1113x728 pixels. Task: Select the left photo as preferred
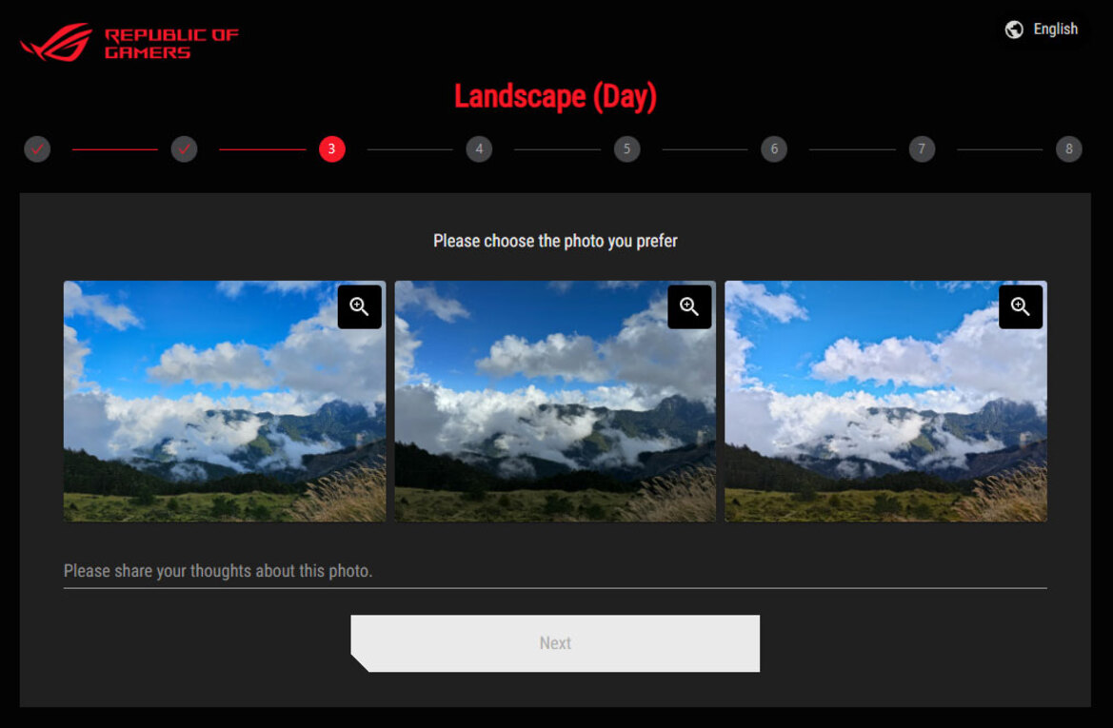[225, 401]
